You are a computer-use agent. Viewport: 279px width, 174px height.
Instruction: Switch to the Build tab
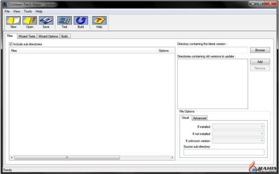click(65, 36)
